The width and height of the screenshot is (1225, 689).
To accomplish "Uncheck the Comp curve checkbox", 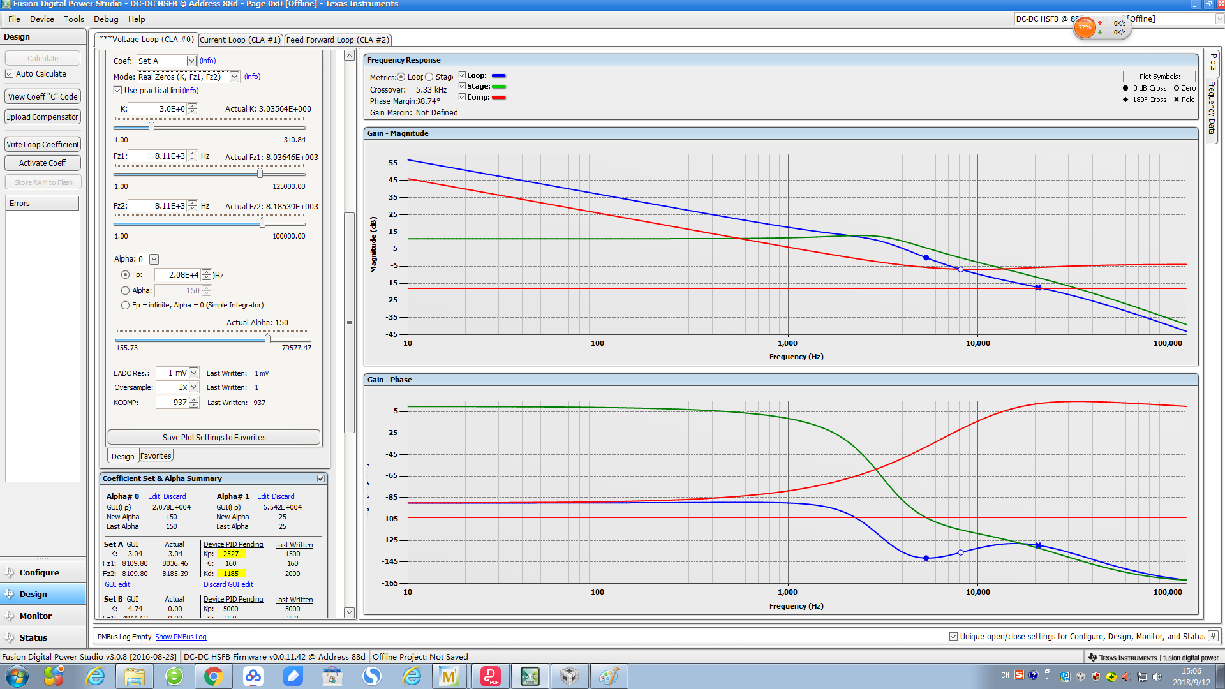I will [463, 97].
